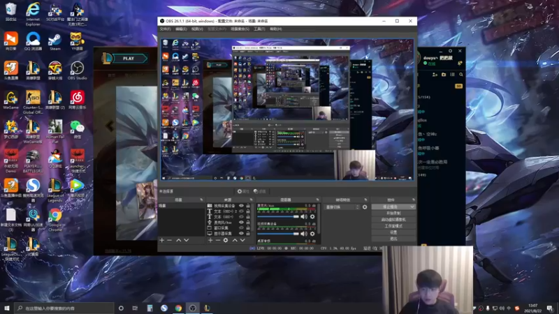This screenshot has width=559, height=314.
Task: Add a new scene with the plus icon
Action: coord(162,240)
